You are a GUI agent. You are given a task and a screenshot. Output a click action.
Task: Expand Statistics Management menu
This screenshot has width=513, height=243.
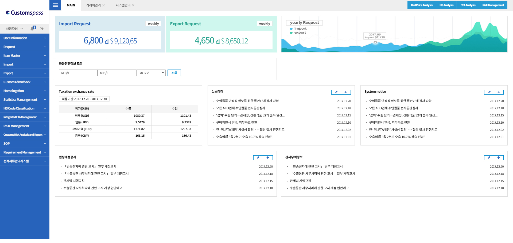coord(25,100)
